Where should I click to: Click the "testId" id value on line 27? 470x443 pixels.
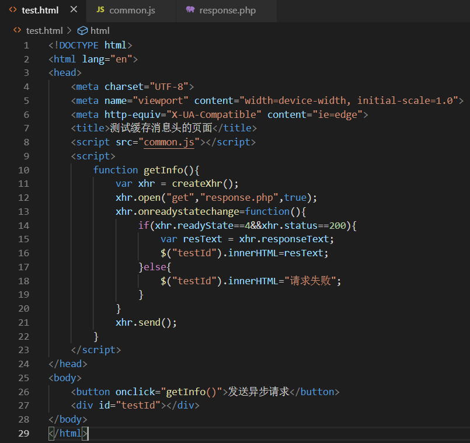(138, 405)
